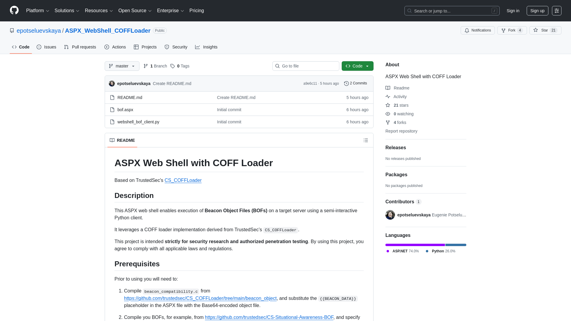Open the CS_COFFLoader link in README
571x321 pixels.
183,180
